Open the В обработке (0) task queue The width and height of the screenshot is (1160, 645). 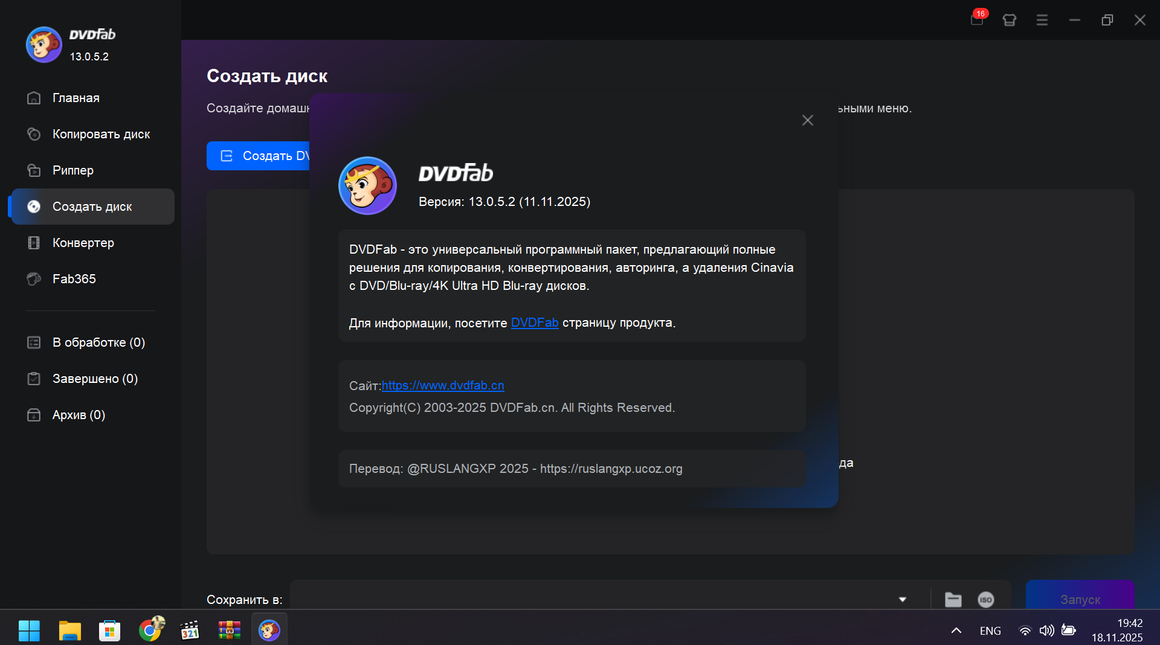click(x=98, y=342)
